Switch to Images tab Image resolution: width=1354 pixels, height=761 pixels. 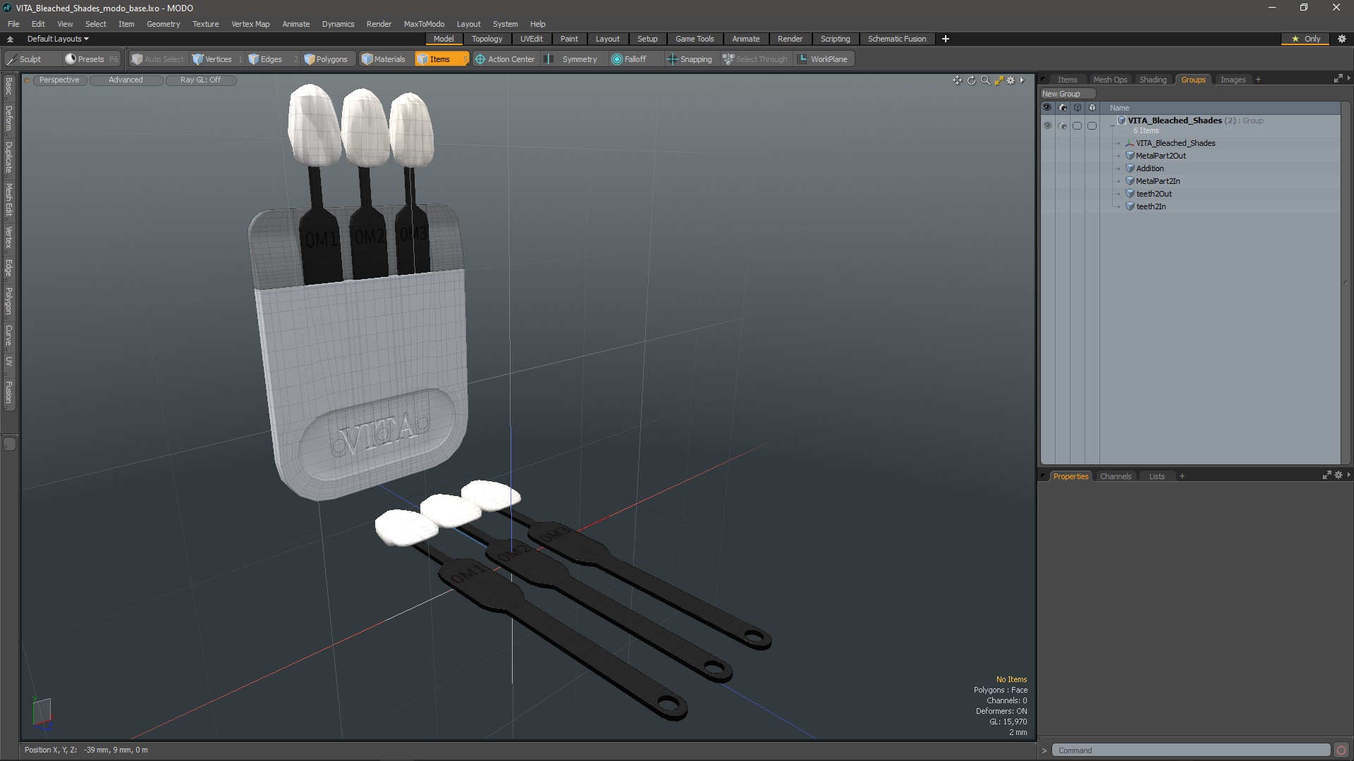click(1233, 80)
